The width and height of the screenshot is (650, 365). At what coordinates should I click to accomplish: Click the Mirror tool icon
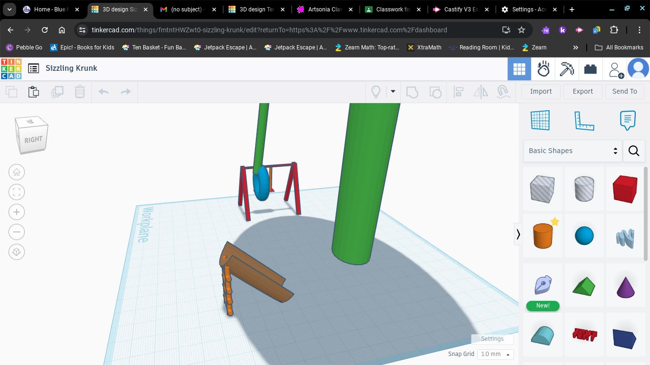(x=481, y=92)
